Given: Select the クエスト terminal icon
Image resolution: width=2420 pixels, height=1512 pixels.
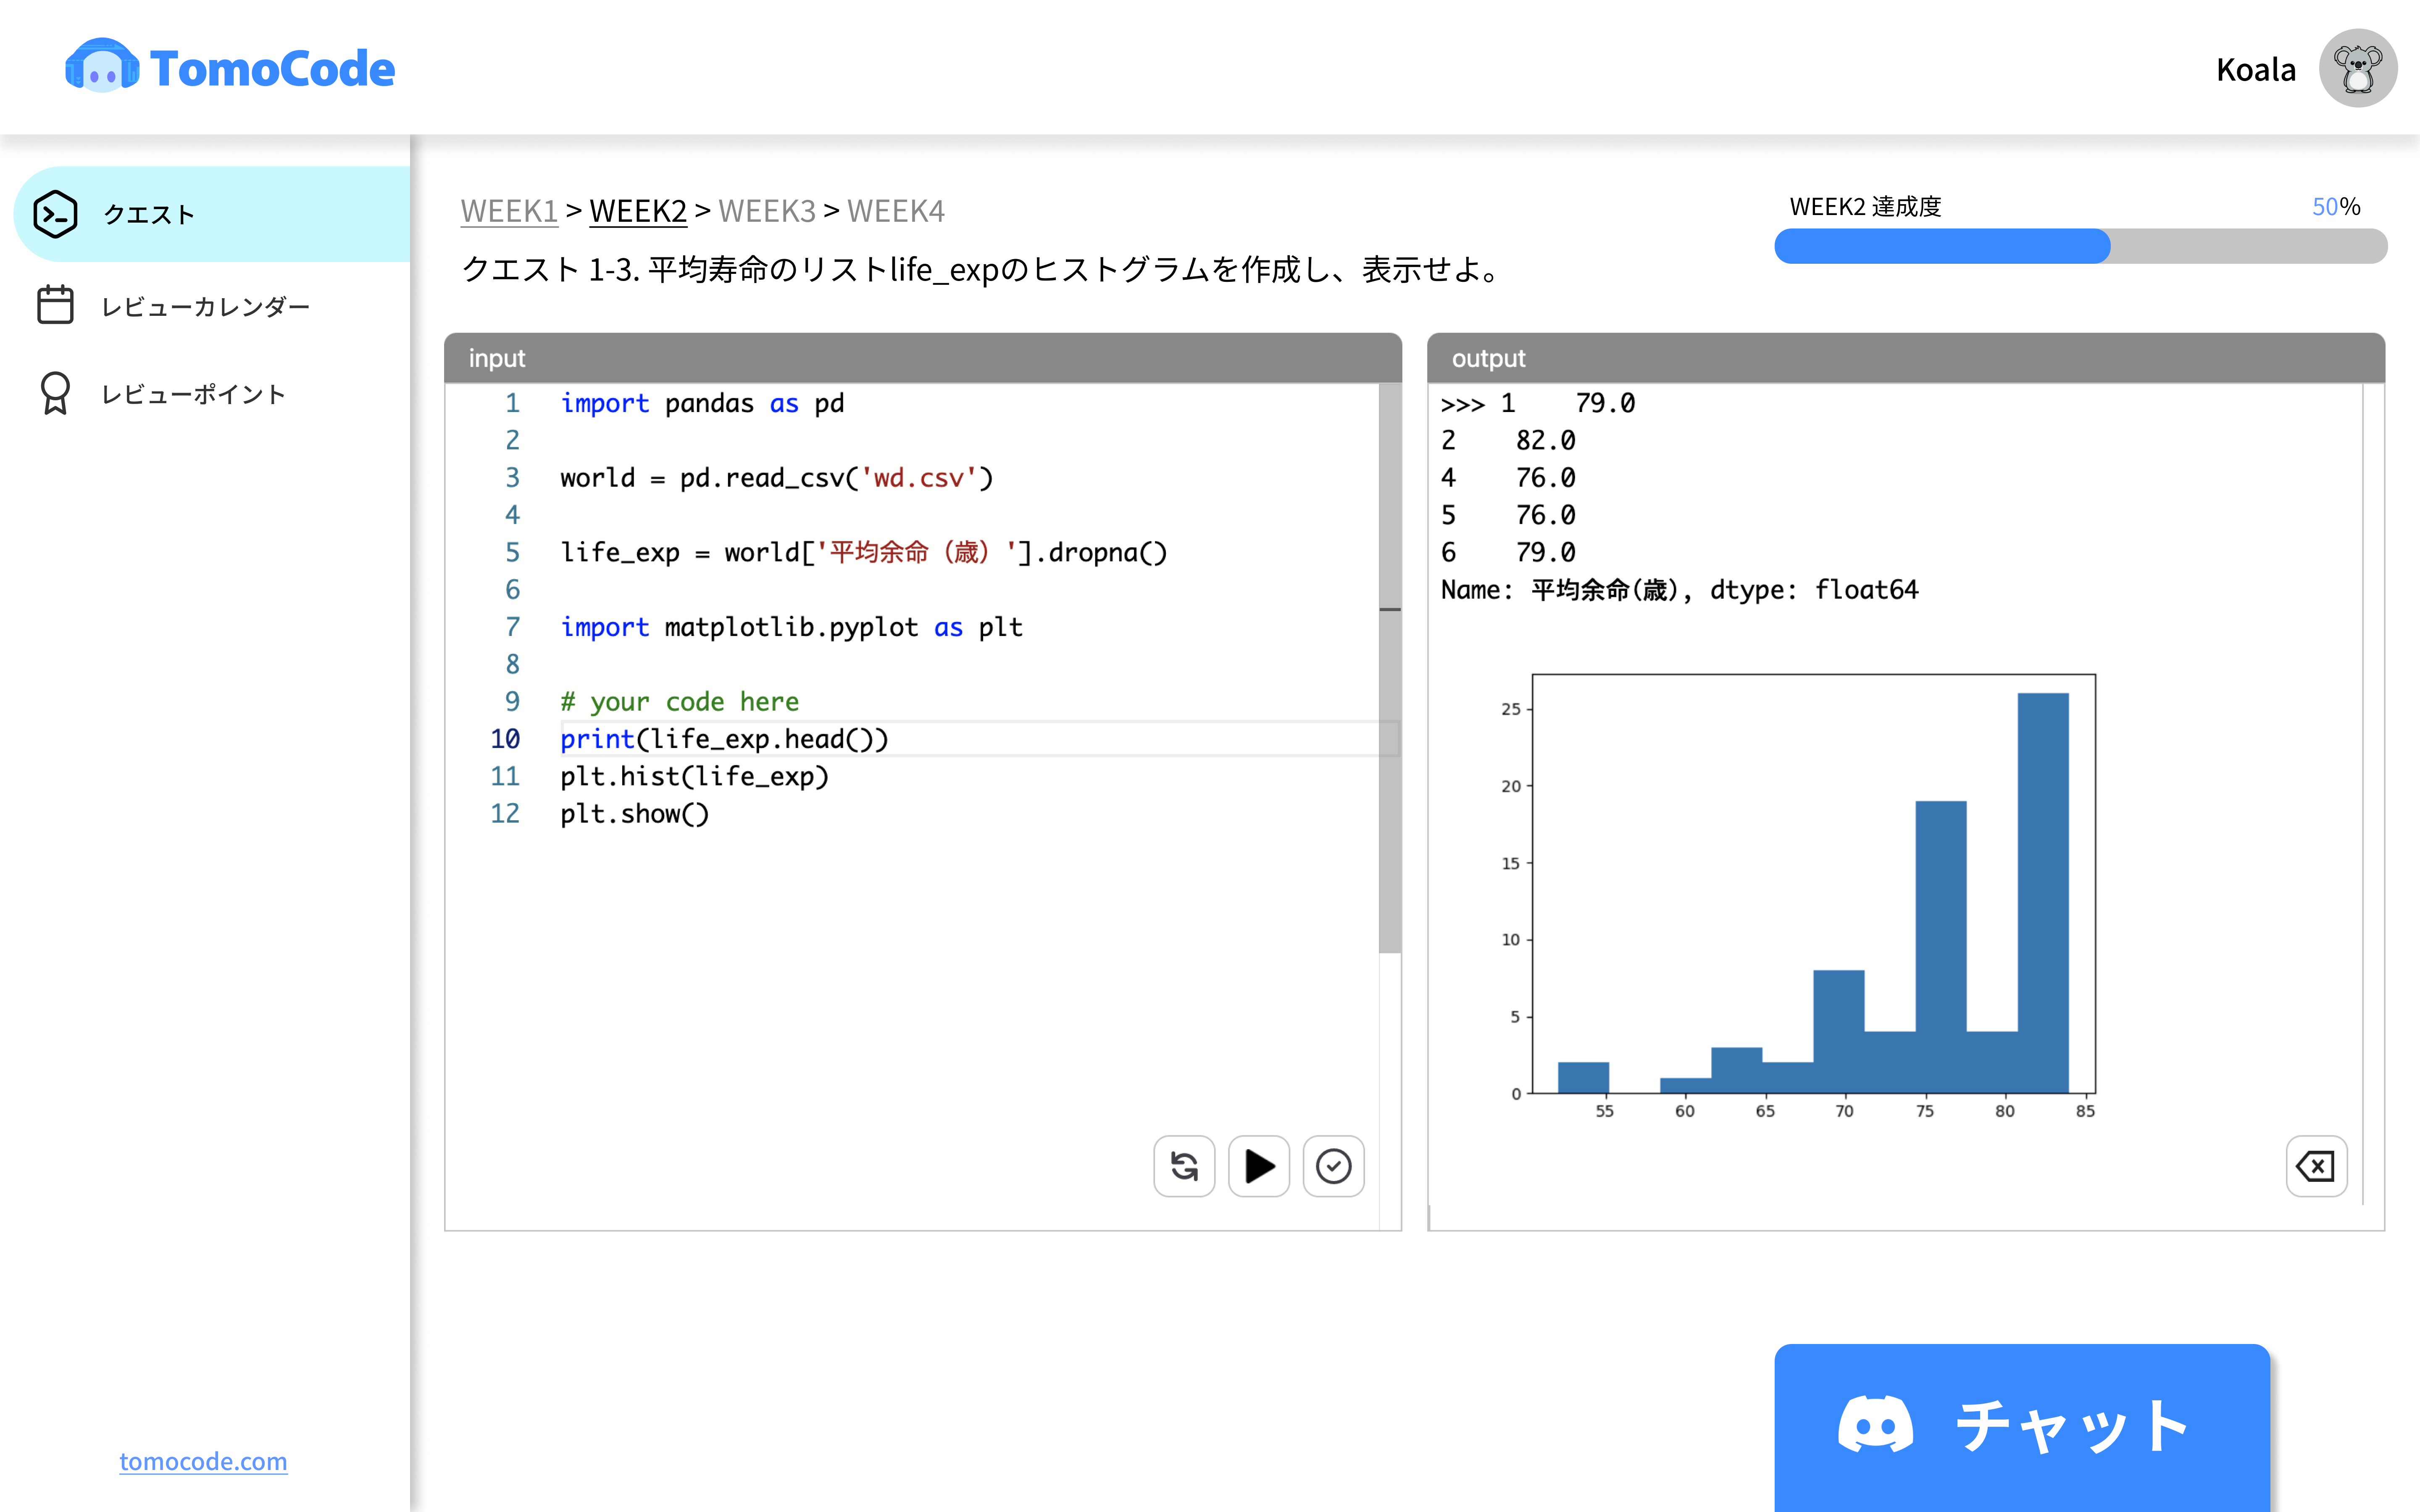Looking at the screenshot, I should [55, 214].
